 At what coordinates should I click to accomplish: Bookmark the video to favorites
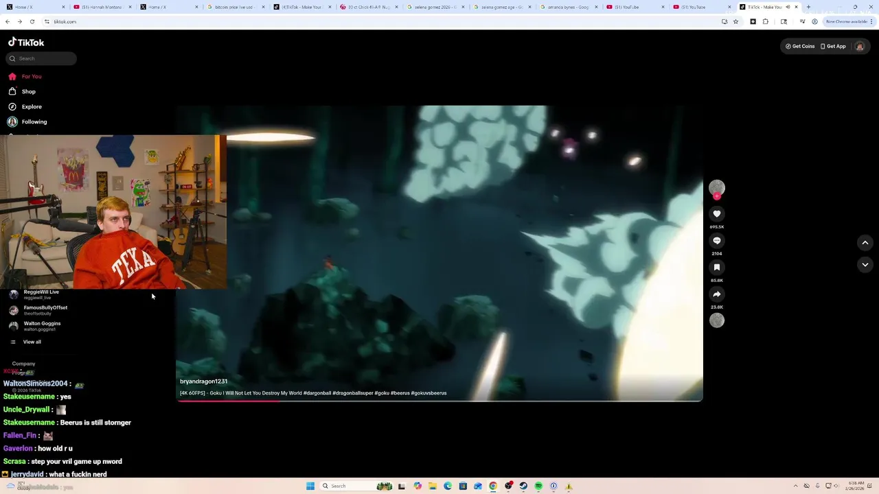716,268
